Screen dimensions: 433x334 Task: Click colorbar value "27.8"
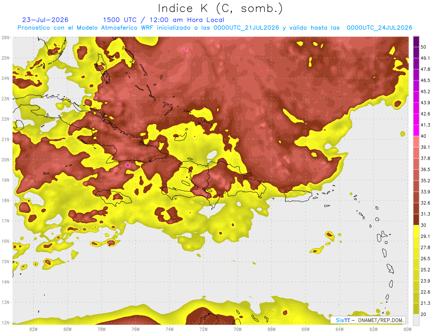[425, 248]
